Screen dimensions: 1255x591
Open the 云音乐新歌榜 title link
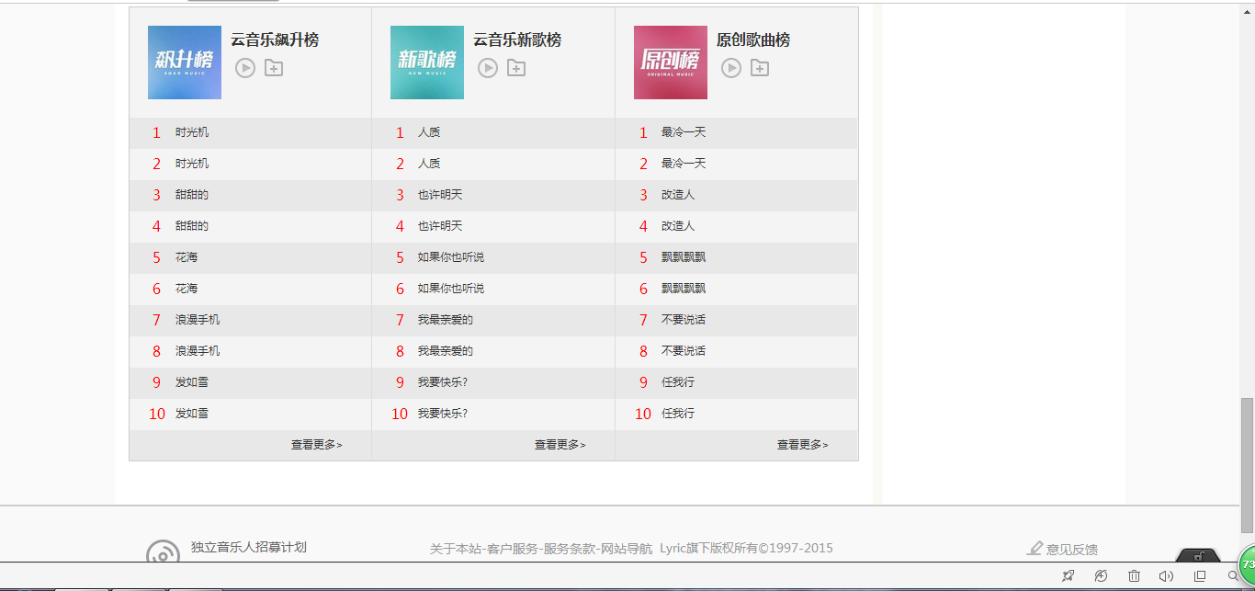coord(517,40)
